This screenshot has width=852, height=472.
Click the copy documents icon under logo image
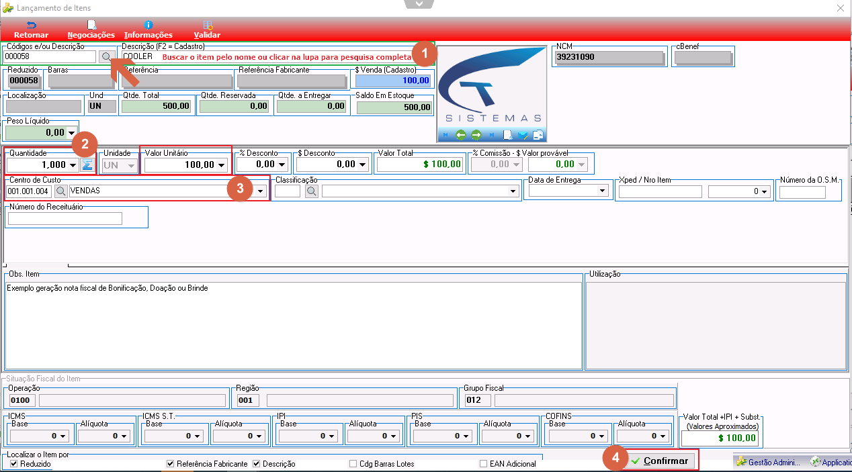[538, 135]
